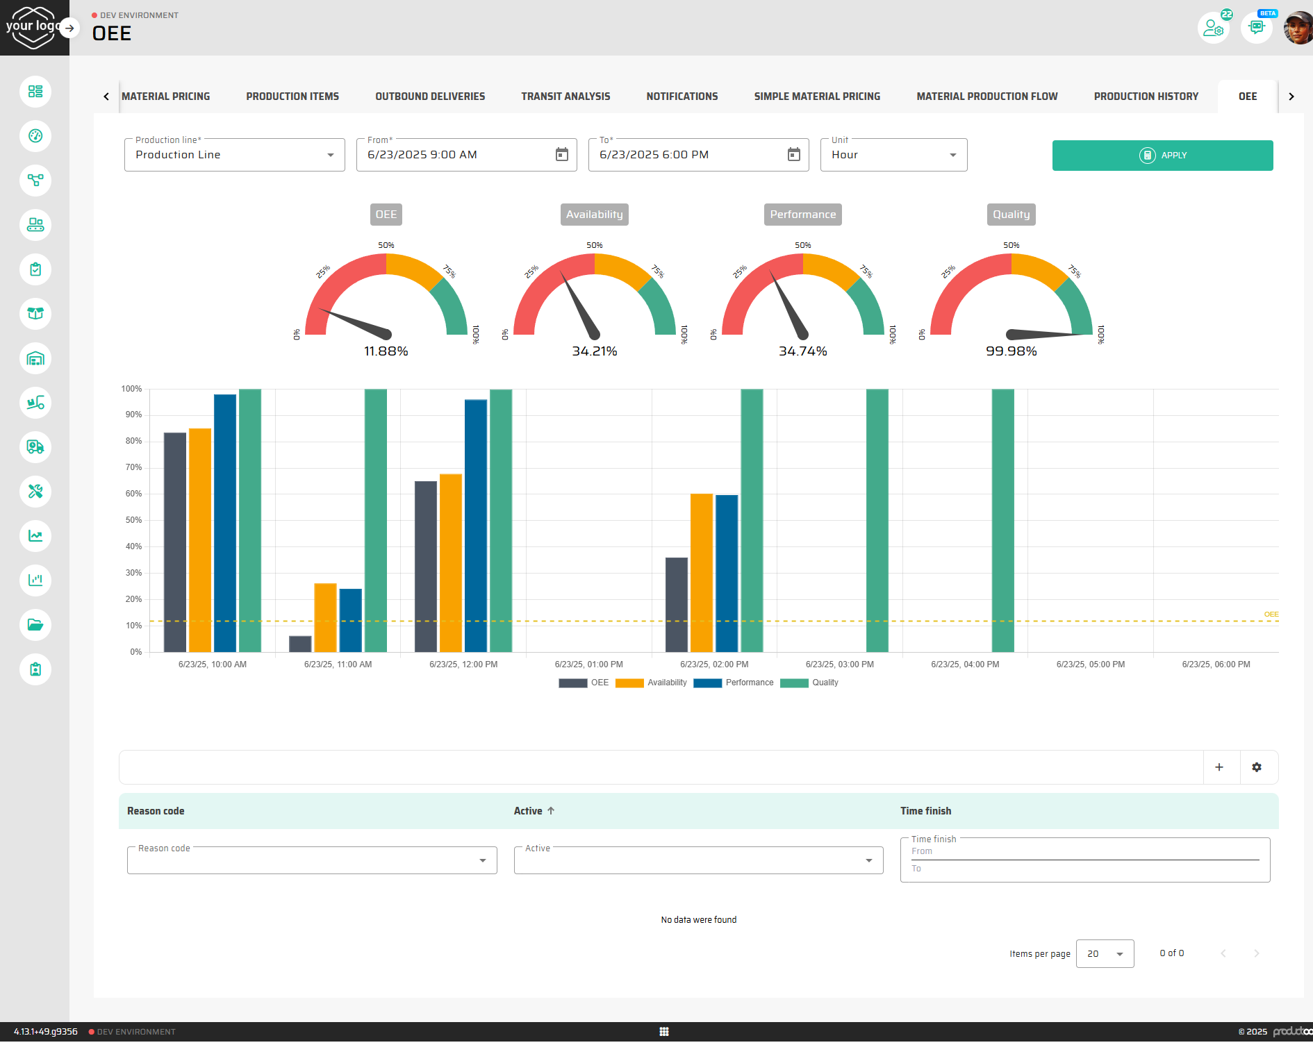This screenshot has height=1045, width=1313.
Task: Open the wrench and screwdriver maintenance icon
Action: tap(35, 492)
